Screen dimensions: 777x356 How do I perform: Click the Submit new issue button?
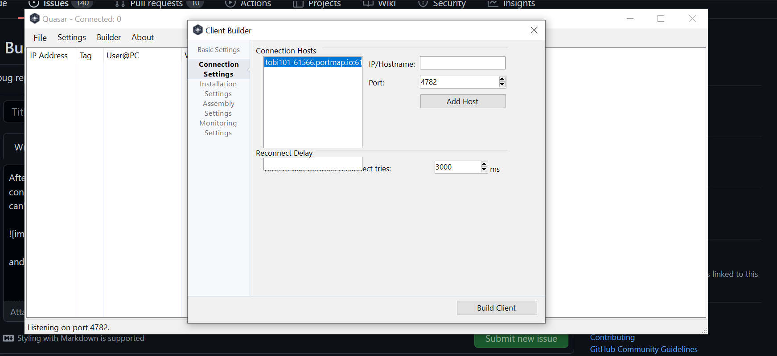tap(521, 340)
